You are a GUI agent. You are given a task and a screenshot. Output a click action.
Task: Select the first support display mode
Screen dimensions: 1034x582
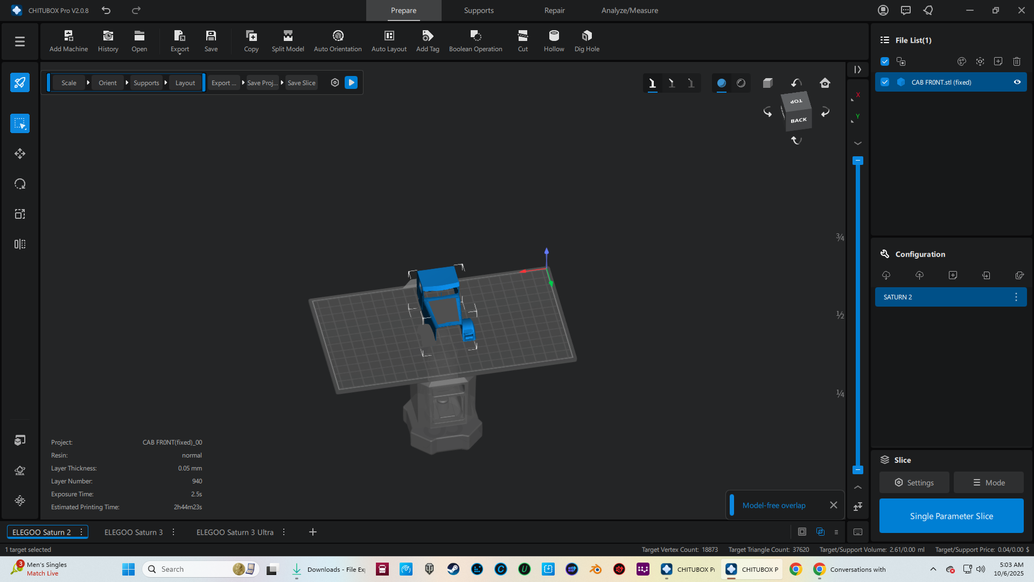pos(652,83)
